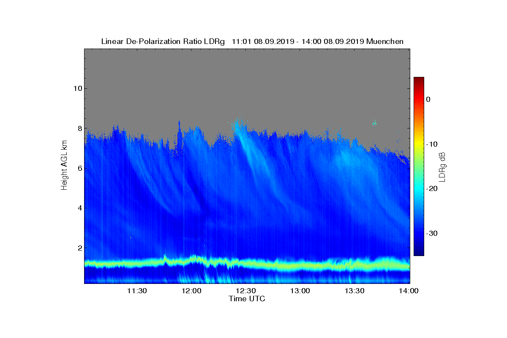This screenshot has height=338, width=507.
Task: Click the height tick label 2
Action: click(x=79, y=248)
